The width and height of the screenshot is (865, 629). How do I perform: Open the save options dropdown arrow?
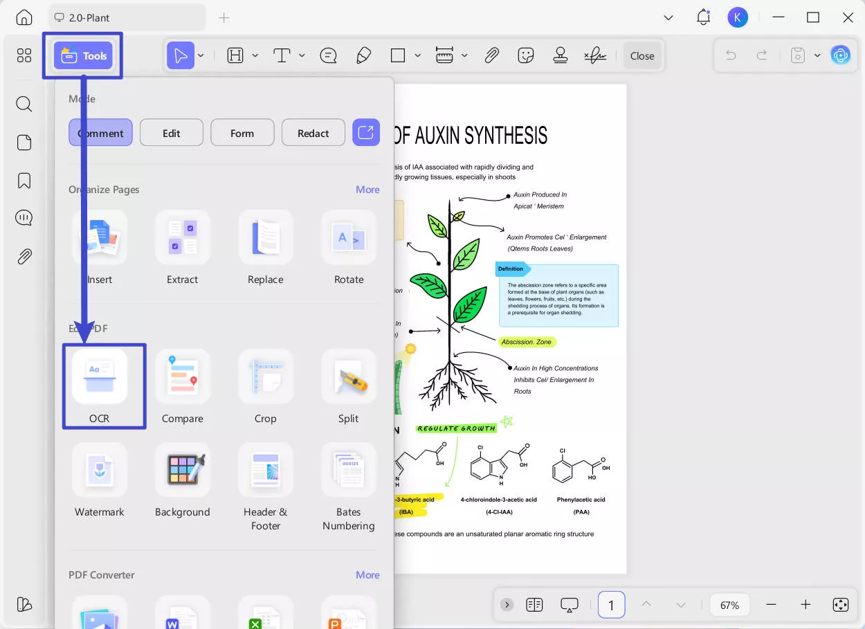pyautogui.click(x=817, y=56)
